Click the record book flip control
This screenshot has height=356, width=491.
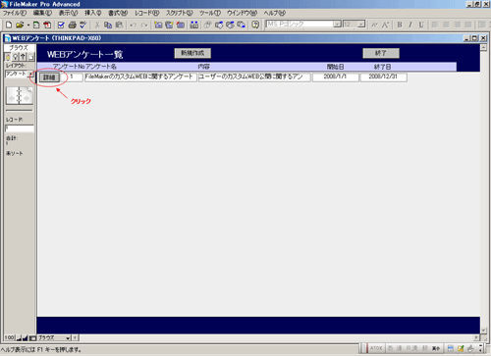point(20,96)
